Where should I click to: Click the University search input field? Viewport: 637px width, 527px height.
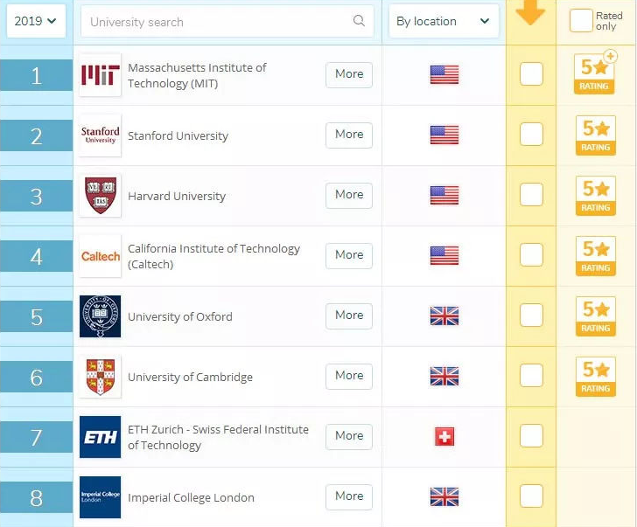[219, 22]
